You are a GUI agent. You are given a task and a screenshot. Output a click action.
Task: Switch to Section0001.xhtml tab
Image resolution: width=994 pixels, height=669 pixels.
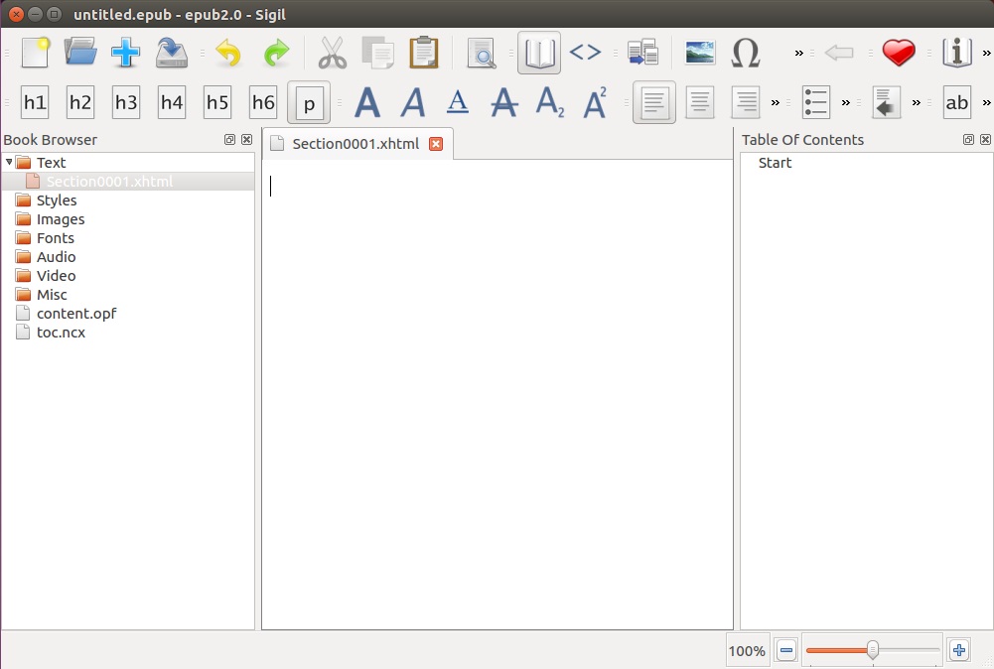[x=355, y=144]
